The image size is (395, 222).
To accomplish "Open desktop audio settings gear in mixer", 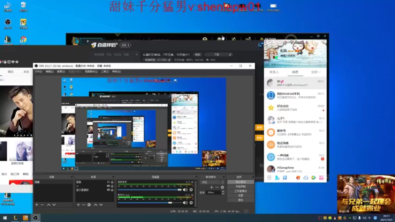I will [191, 190].
